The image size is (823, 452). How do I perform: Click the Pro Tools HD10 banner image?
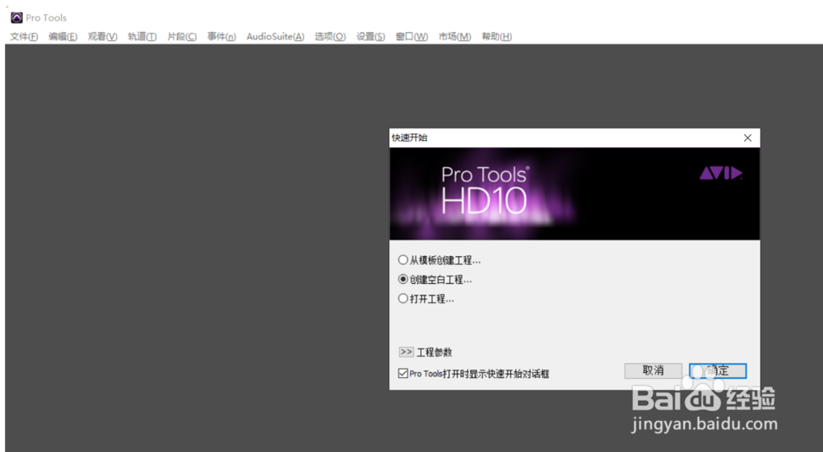click(x=574, y=193)
